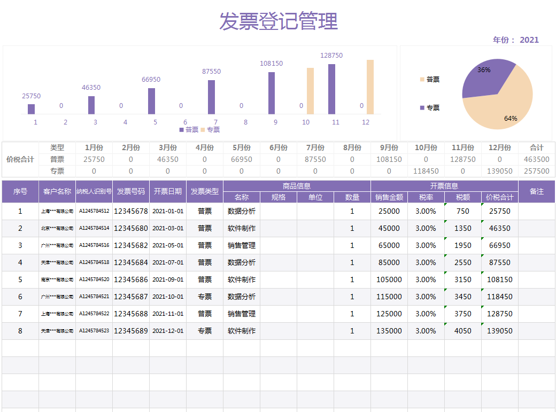Click invoice number 12345678 in row 1
The image size is (556, 412).
[x=130, y=211]
